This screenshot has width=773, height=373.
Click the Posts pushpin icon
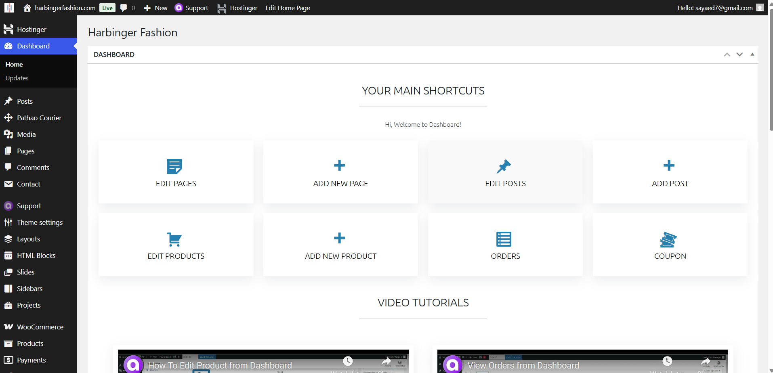click(8, 101)
